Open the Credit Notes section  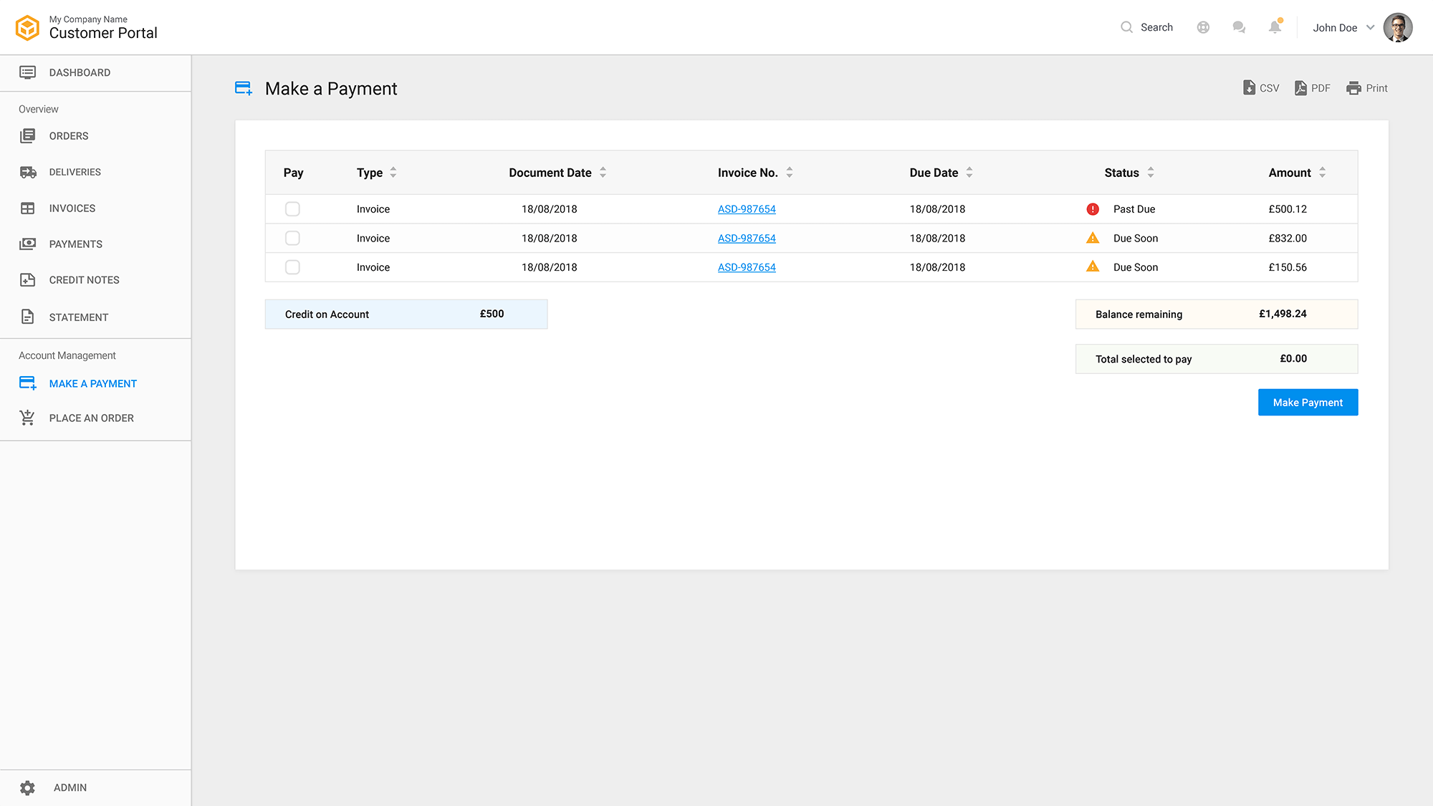(x=84, y=279)
